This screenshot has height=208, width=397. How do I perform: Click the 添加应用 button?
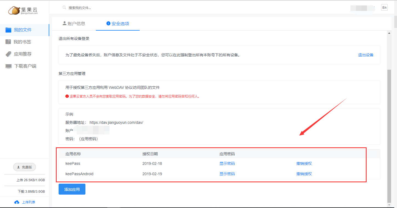point(72,189)
